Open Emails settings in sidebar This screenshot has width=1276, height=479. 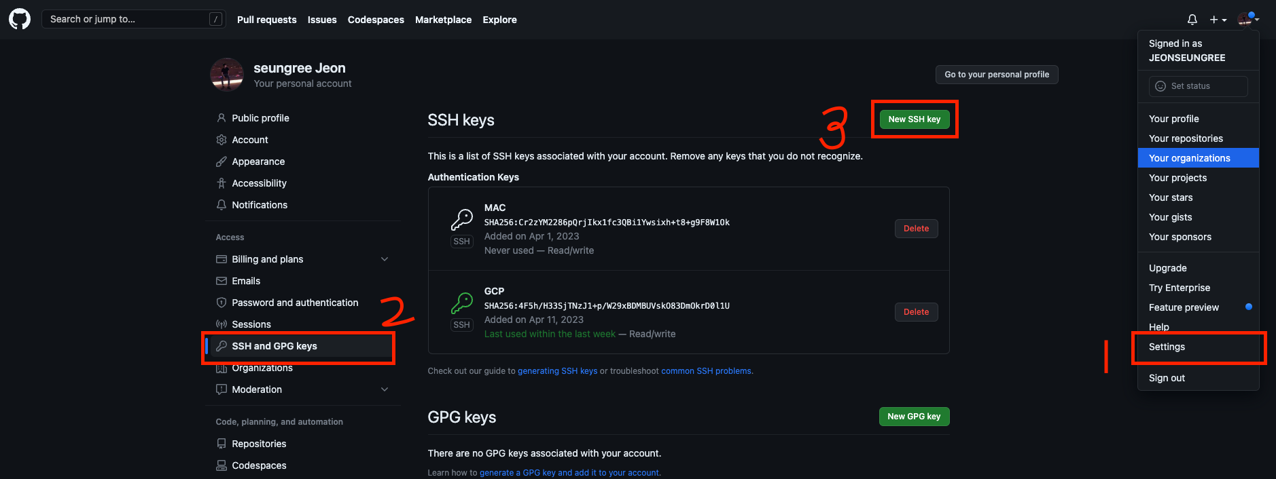coord(303,281)
